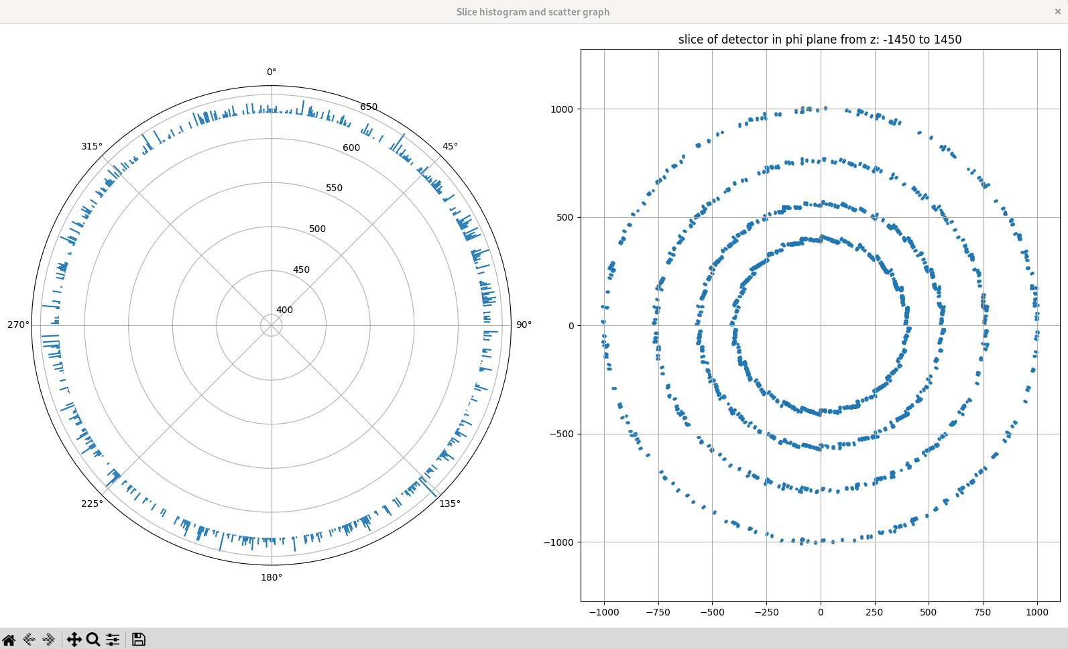Screen dimensions: 1068x649
Task: Activate the Zoom to rectangle tool
Action: click(93, 640)
